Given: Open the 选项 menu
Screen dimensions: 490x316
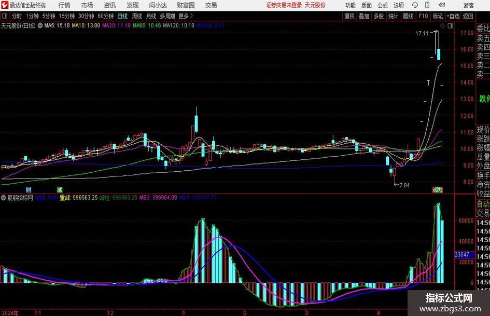Looking at the screenshot, I should [398, 5].
